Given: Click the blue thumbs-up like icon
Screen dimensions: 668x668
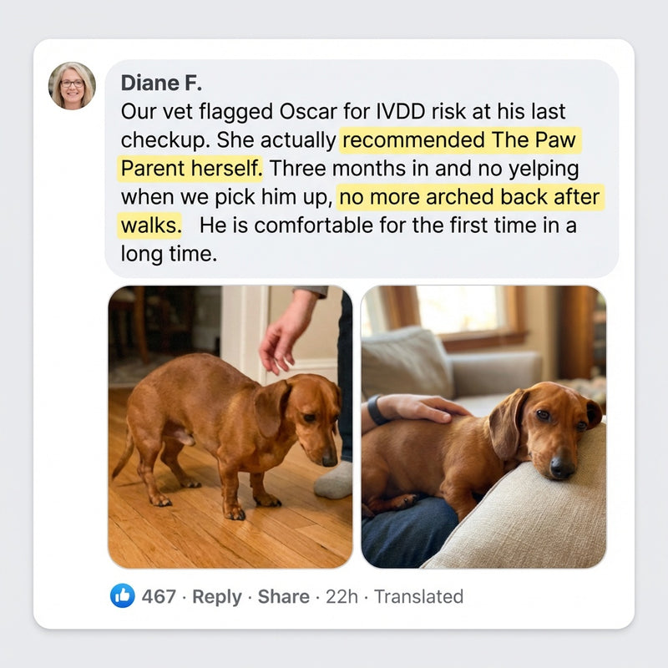Looking at the screenshot, I should [x=122, y=595].
